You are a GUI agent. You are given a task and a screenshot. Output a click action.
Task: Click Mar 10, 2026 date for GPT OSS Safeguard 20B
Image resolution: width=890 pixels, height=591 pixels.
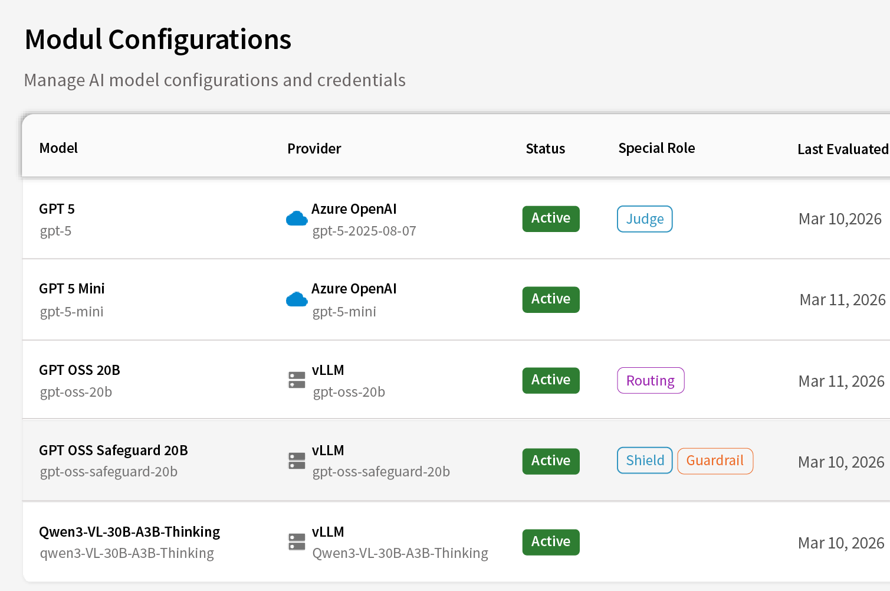[841, 462]
